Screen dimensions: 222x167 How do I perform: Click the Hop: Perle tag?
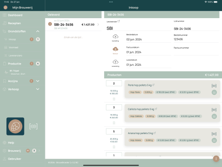point(135,92)
